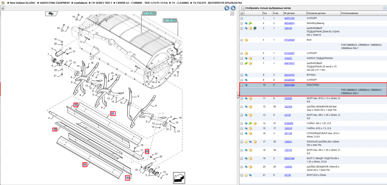Viewport: 387px width, 185px height.
Task: Select callout 7 bearing label on the diagram
Action: tap(48, 54)
